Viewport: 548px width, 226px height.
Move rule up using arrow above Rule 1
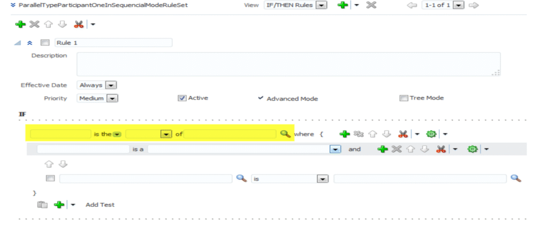coord(48,25)
